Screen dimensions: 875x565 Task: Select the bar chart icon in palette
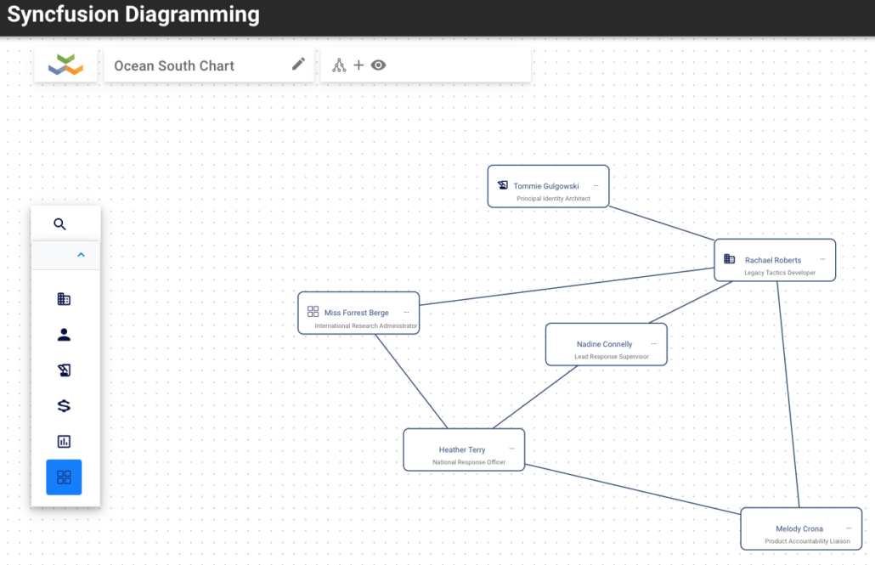pos(64,442)
